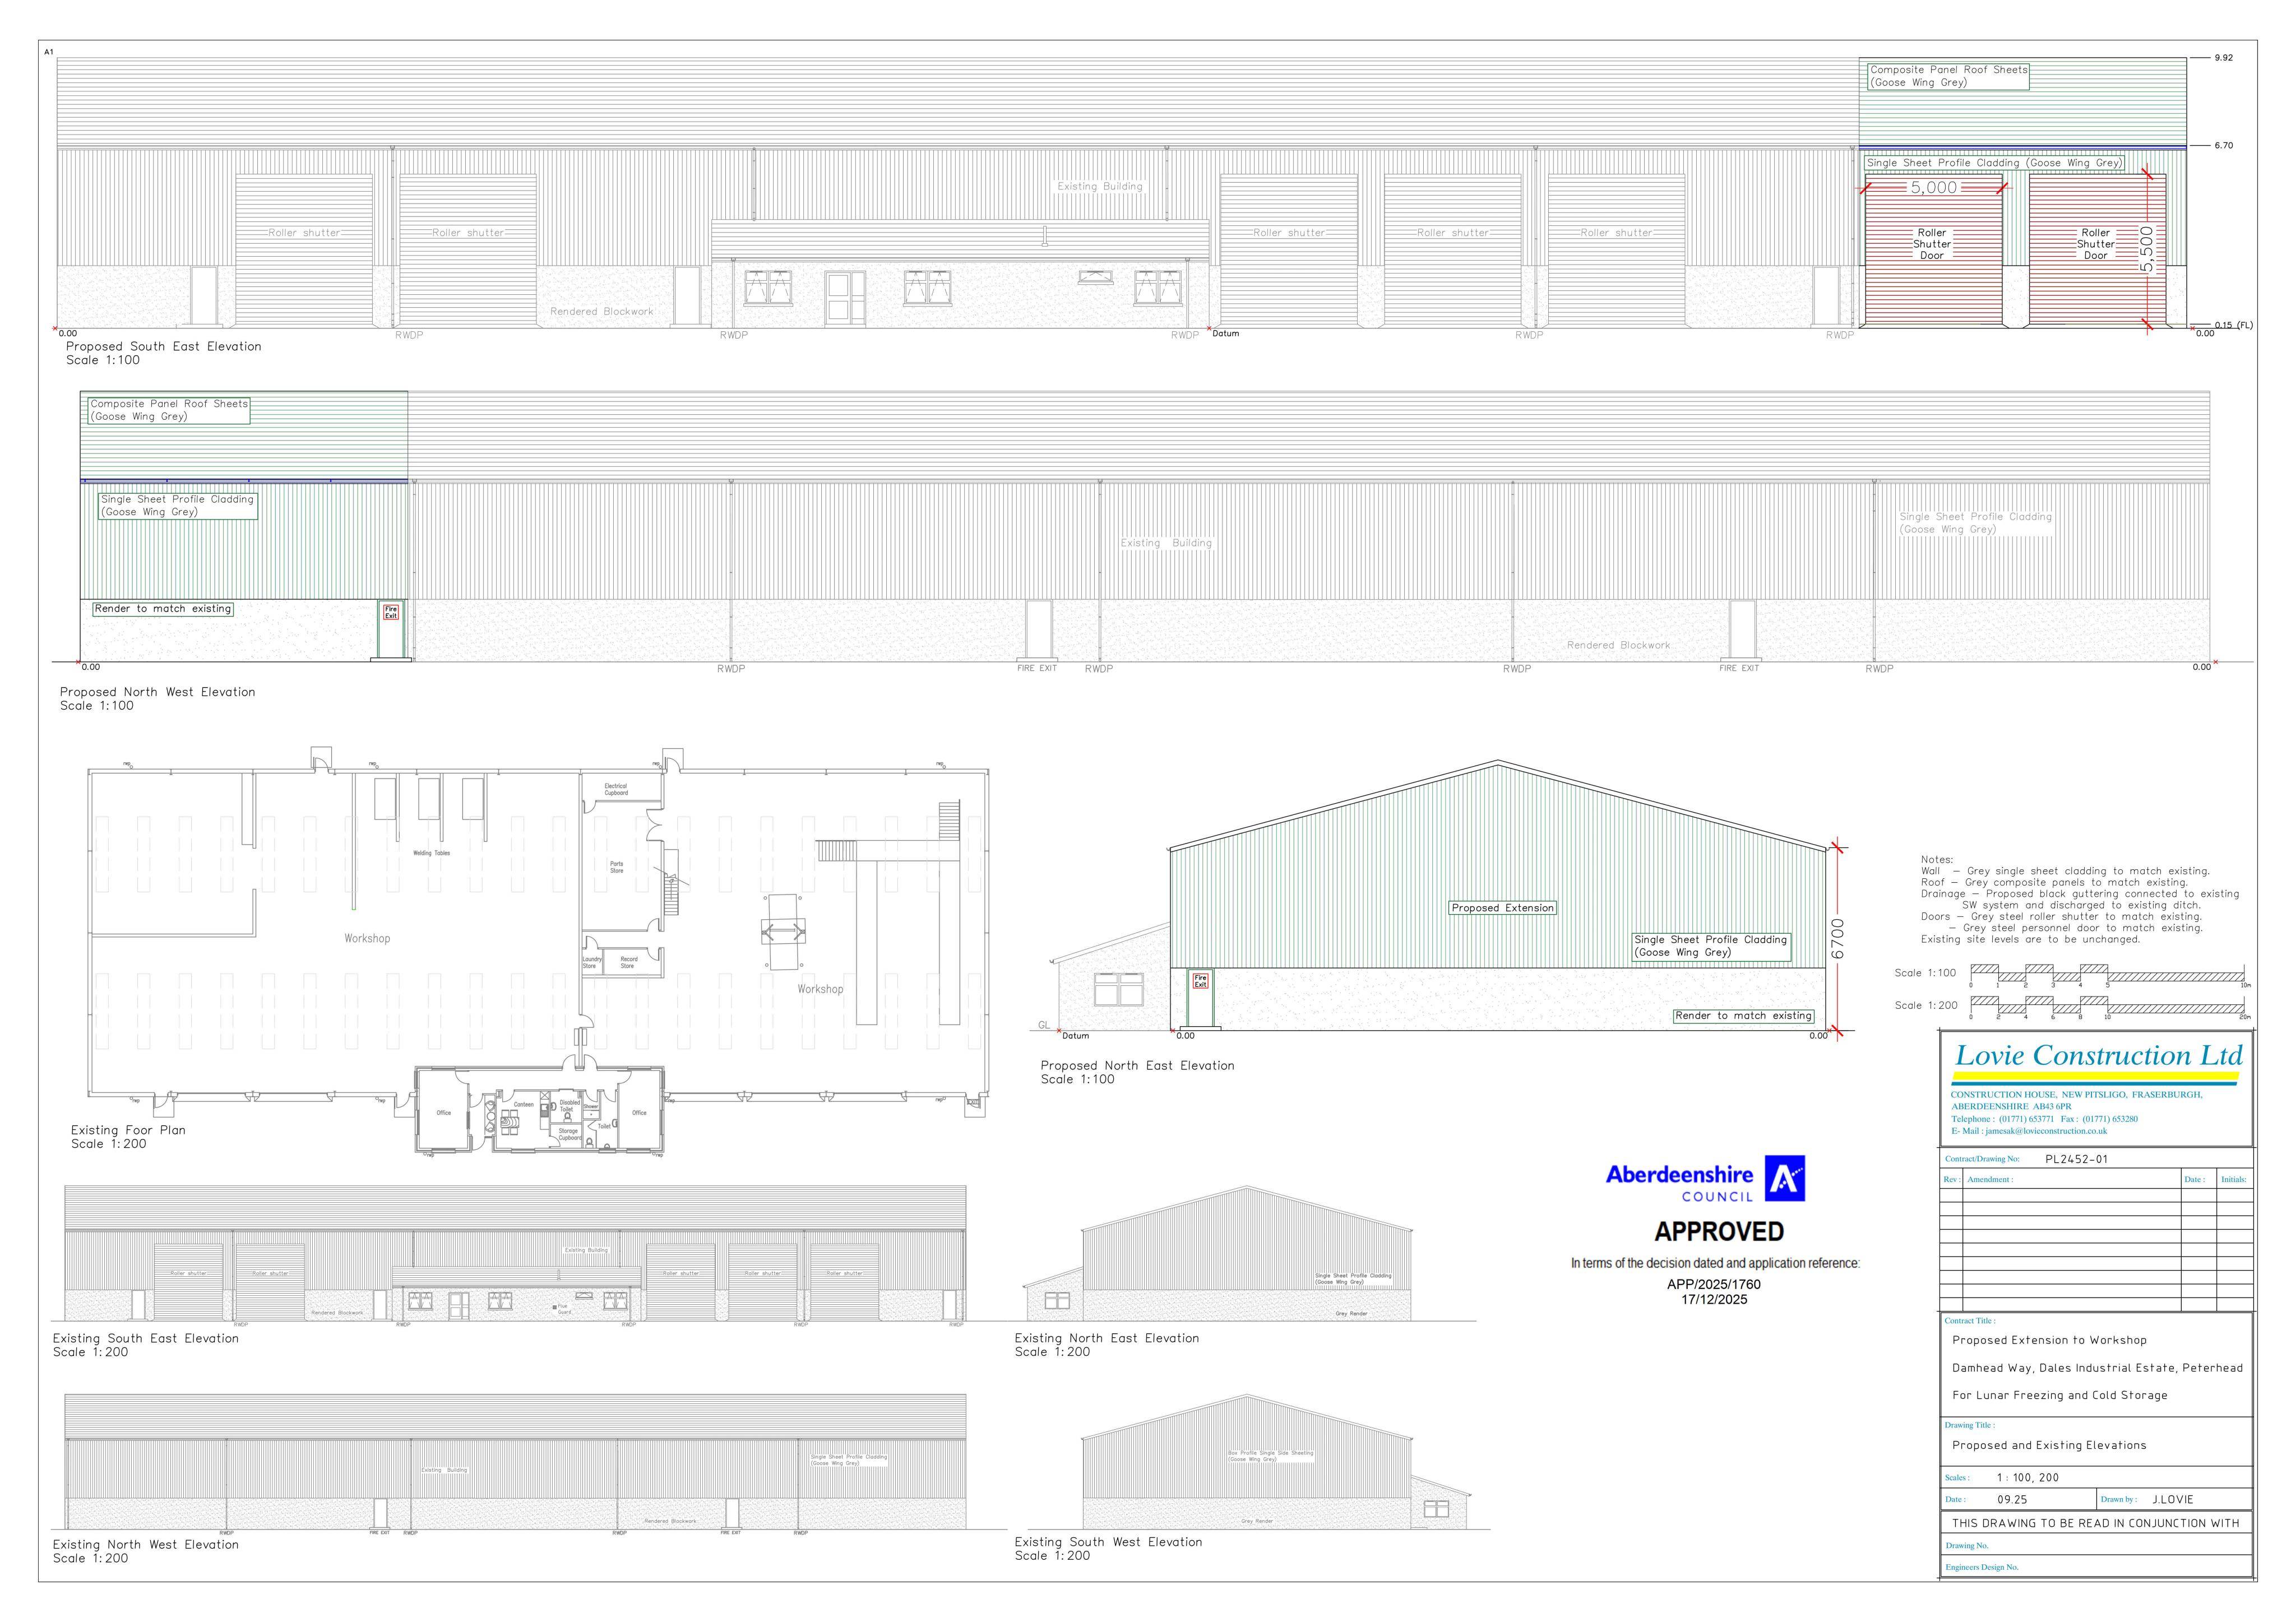Click the 'Canteen' room label
Screen dimensions: 2296x1622
click(524, 1105)
